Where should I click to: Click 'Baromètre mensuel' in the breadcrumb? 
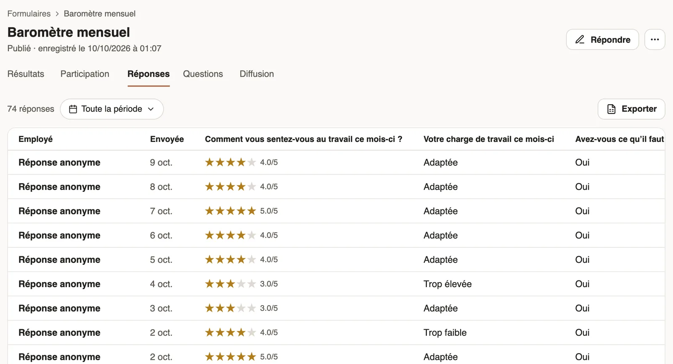point(100,14)
